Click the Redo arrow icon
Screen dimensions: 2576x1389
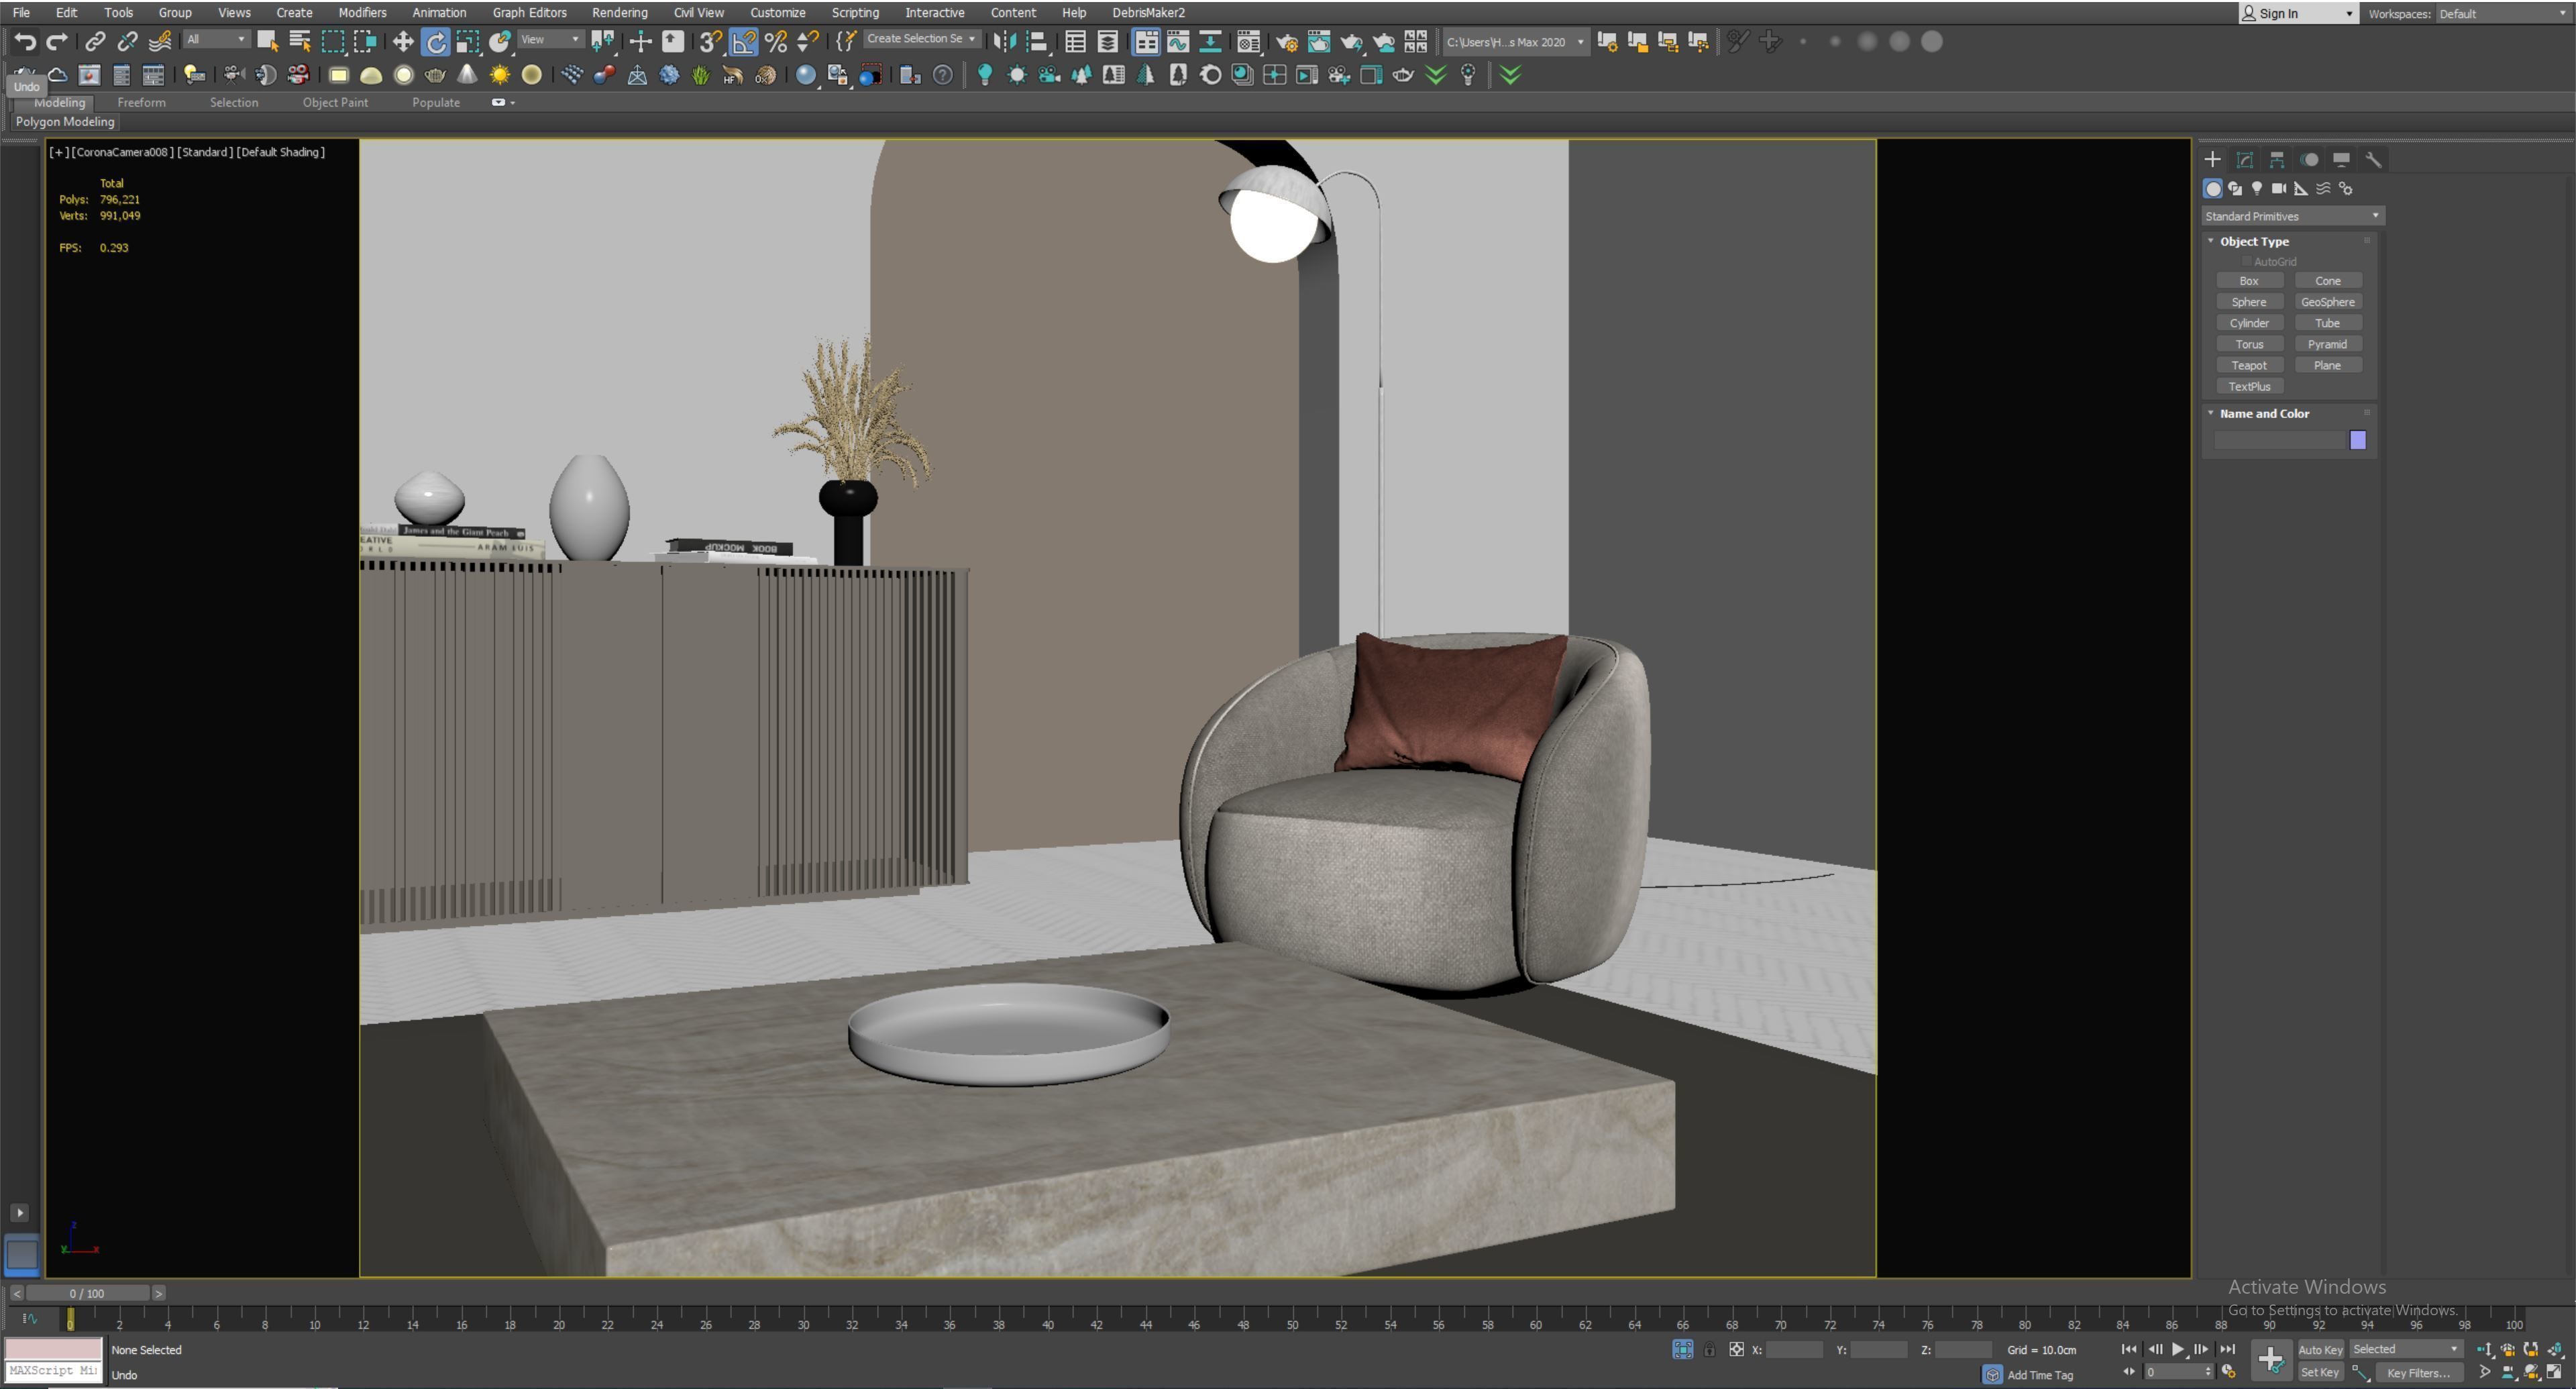tap(56, 42)
